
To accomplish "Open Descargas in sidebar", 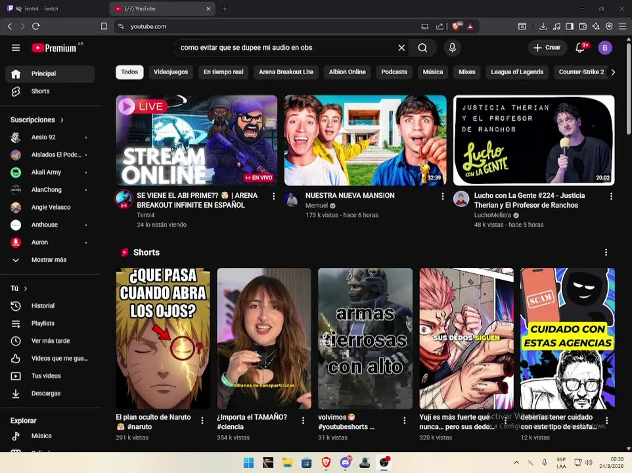I will 50,394.
